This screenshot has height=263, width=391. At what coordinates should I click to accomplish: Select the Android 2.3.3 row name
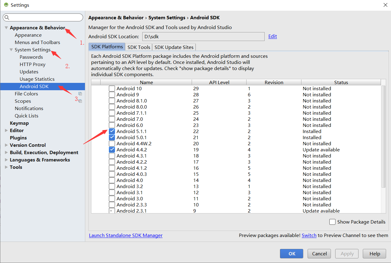click(132, 205)
